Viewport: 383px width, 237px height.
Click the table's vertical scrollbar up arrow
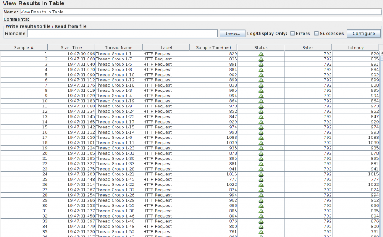point(381,53)
